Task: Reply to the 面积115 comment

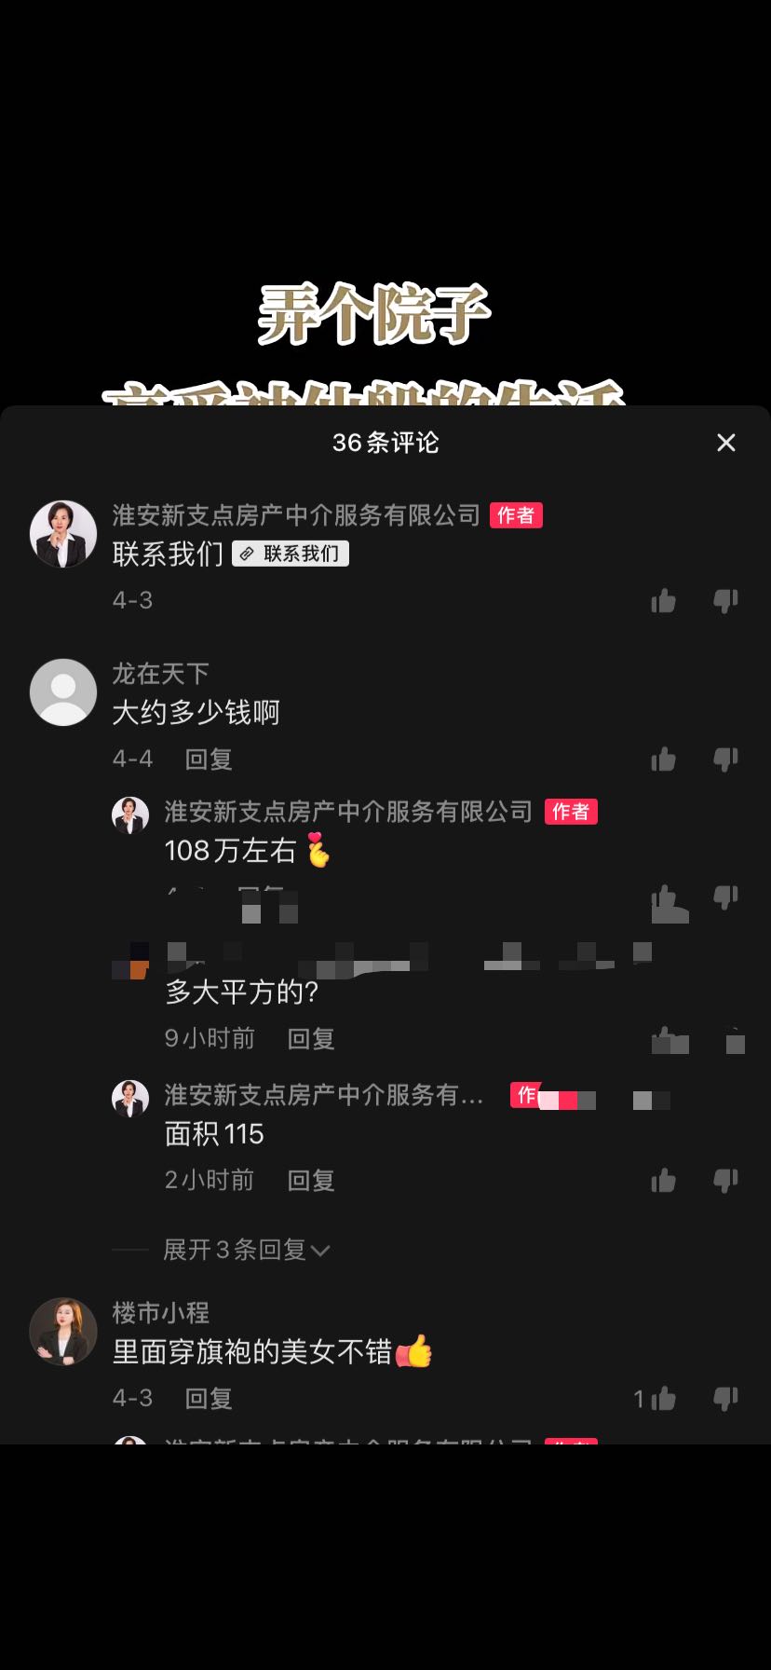Action: 311,1181
